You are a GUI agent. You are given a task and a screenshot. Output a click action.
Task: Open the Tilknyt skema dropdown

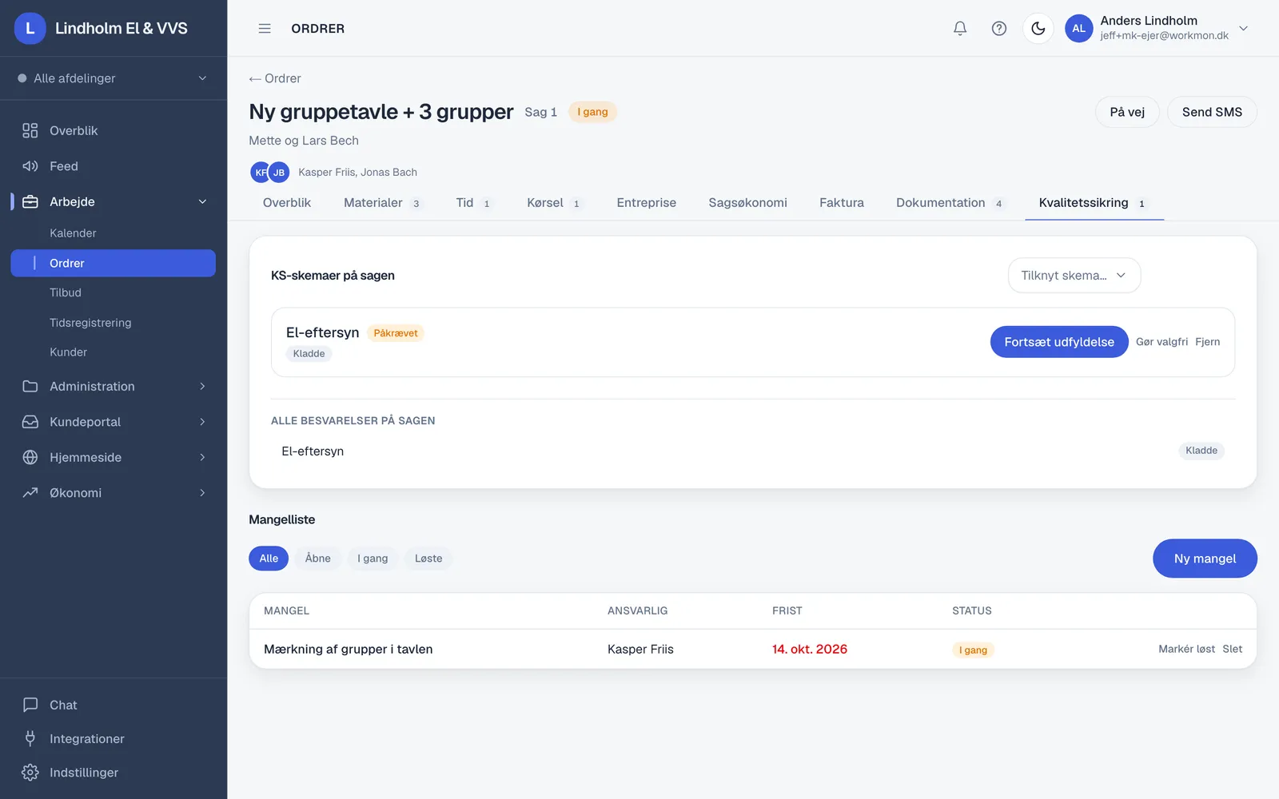click(1074, 275)
